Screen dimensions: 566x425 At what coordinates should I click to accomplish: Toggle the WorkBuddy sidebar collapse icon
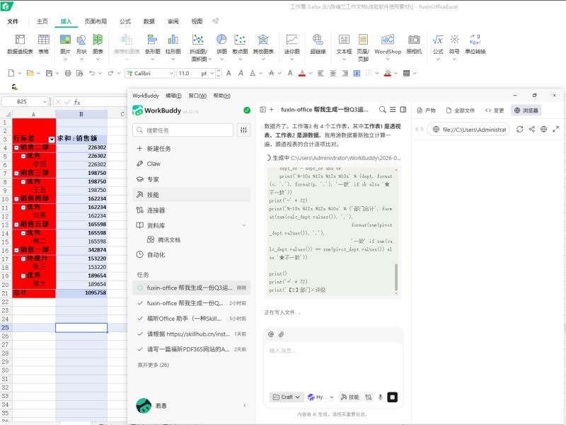tap(262, 110)
